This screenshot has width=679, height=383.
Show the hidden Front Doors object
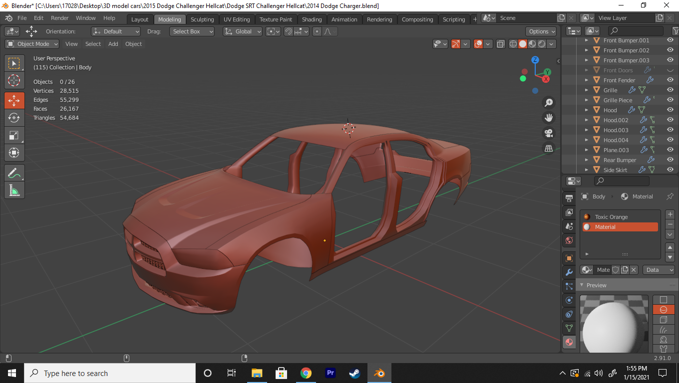click(x=671, y=70)
